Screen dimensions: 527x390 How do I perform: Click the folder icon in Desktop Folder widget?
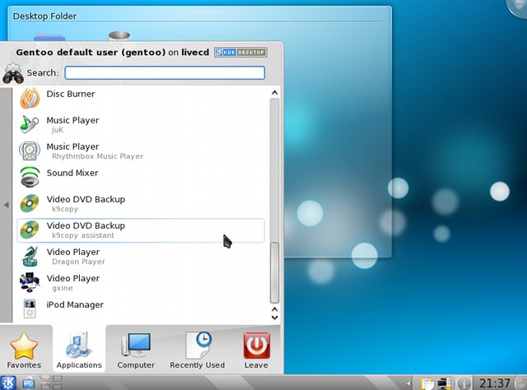49,37
